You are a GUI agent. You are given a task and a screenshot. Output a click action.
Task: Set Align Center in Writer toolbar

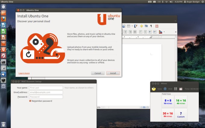click(x=125, y=32)
